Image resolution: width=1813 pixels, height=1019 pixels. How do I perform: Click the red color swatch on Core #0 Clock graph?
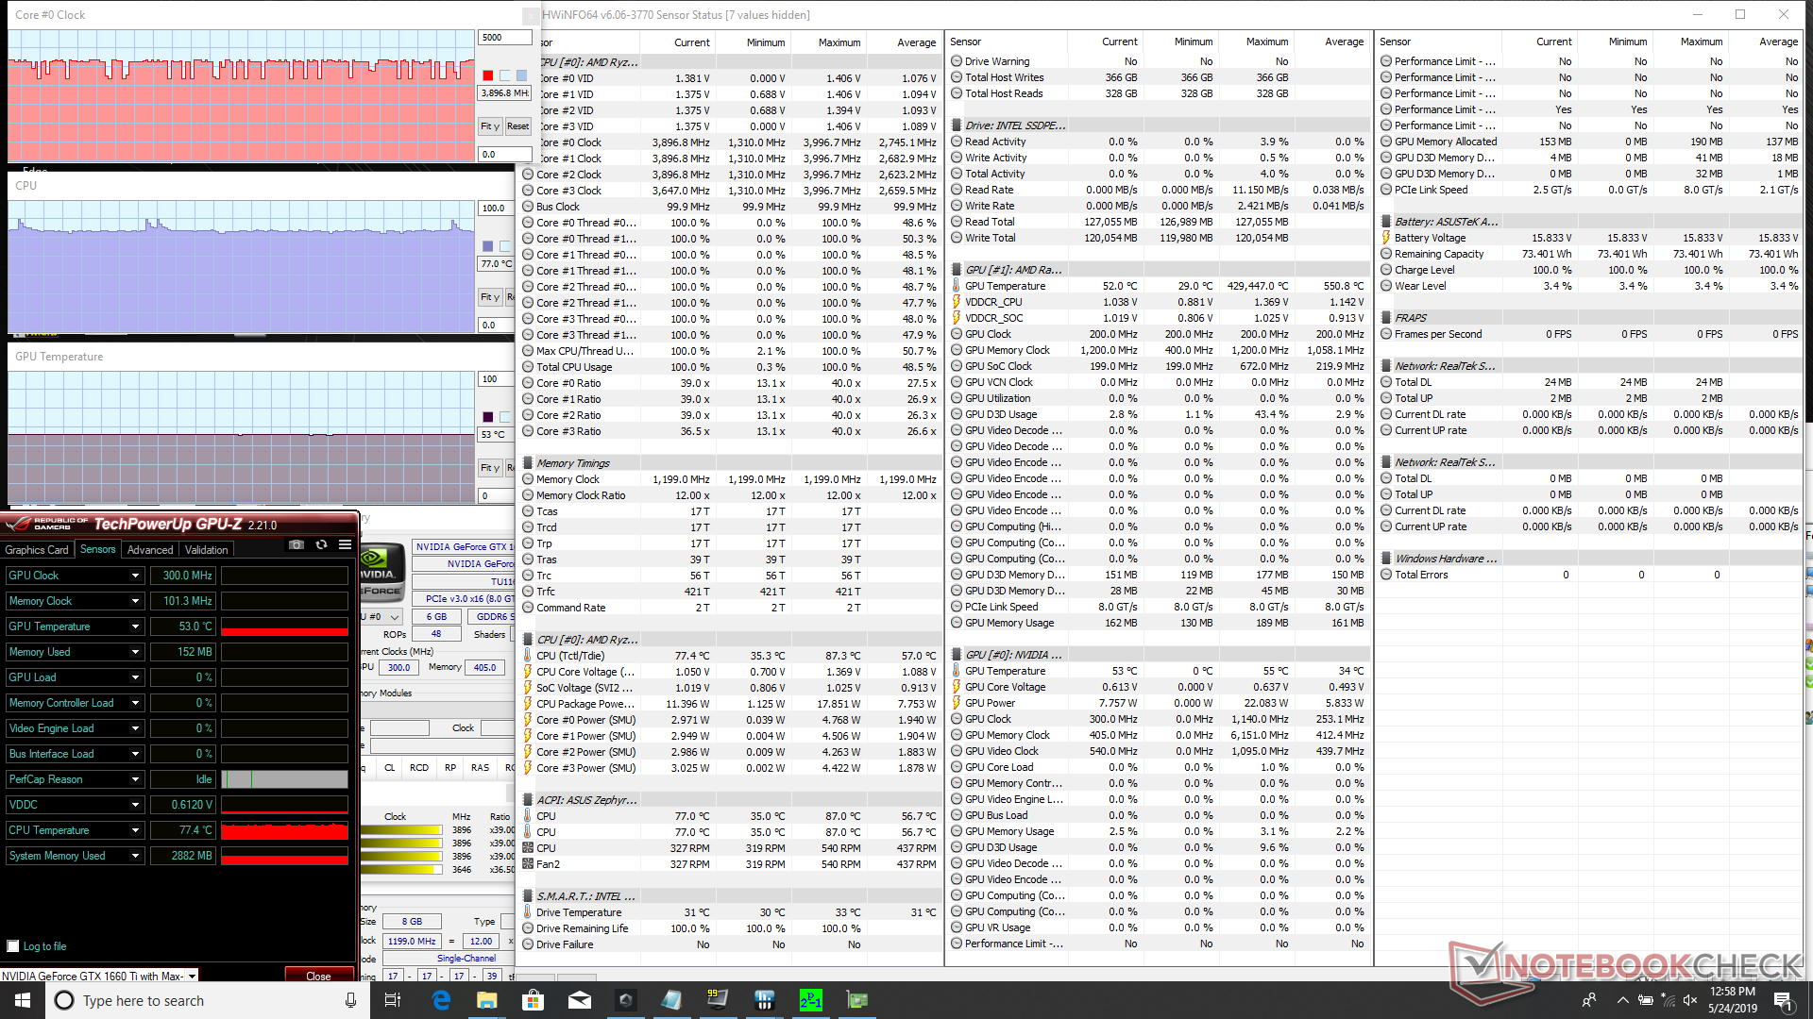[x=487, y=75]
